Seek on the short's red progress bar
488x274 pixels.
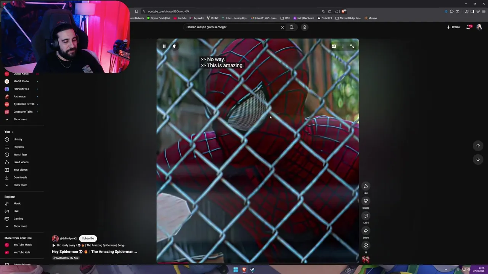click(257, 263)
